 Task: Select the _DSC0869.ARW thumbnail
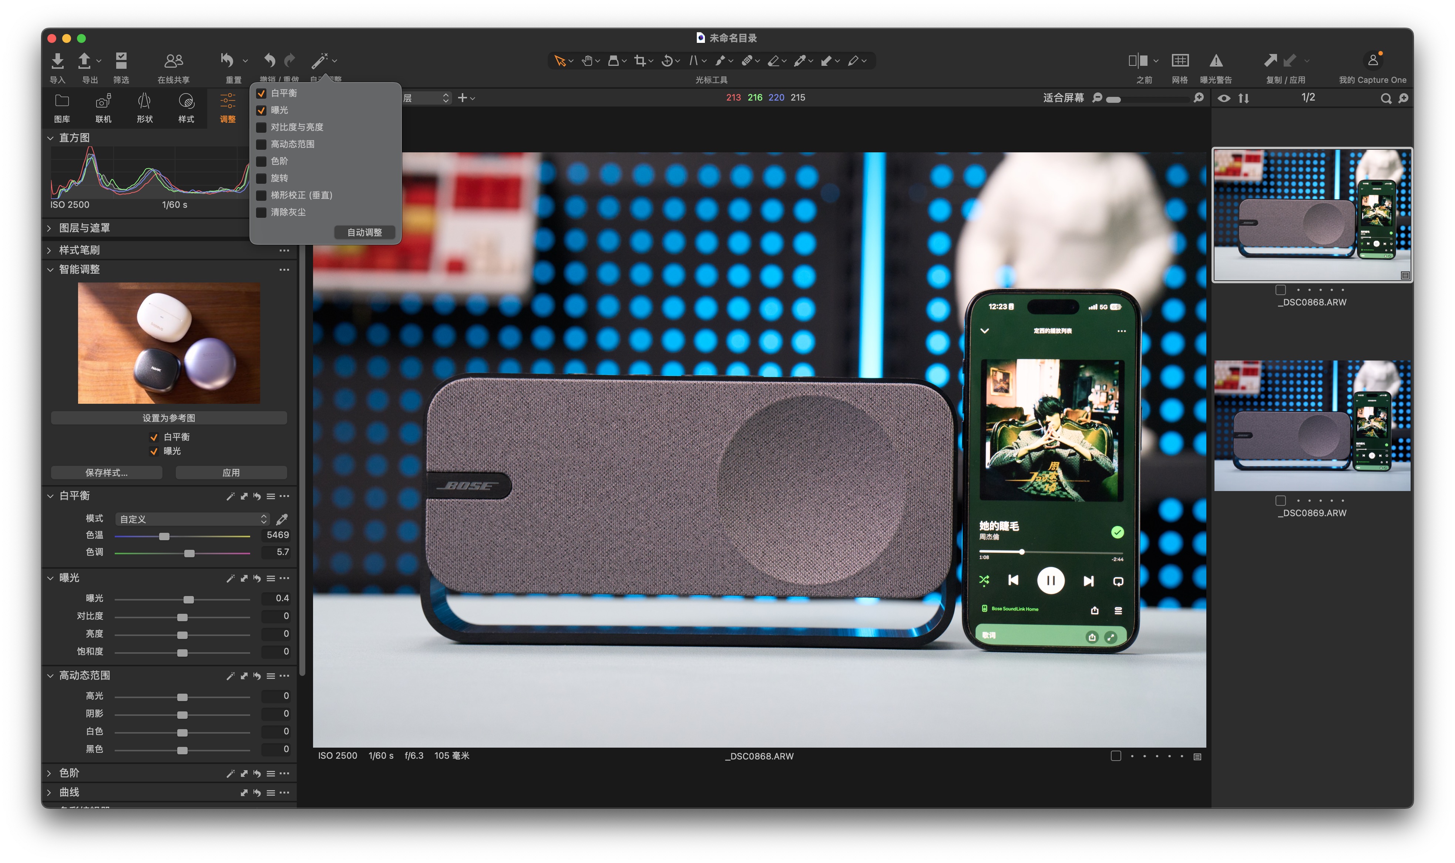click(x=1312, y=426)
